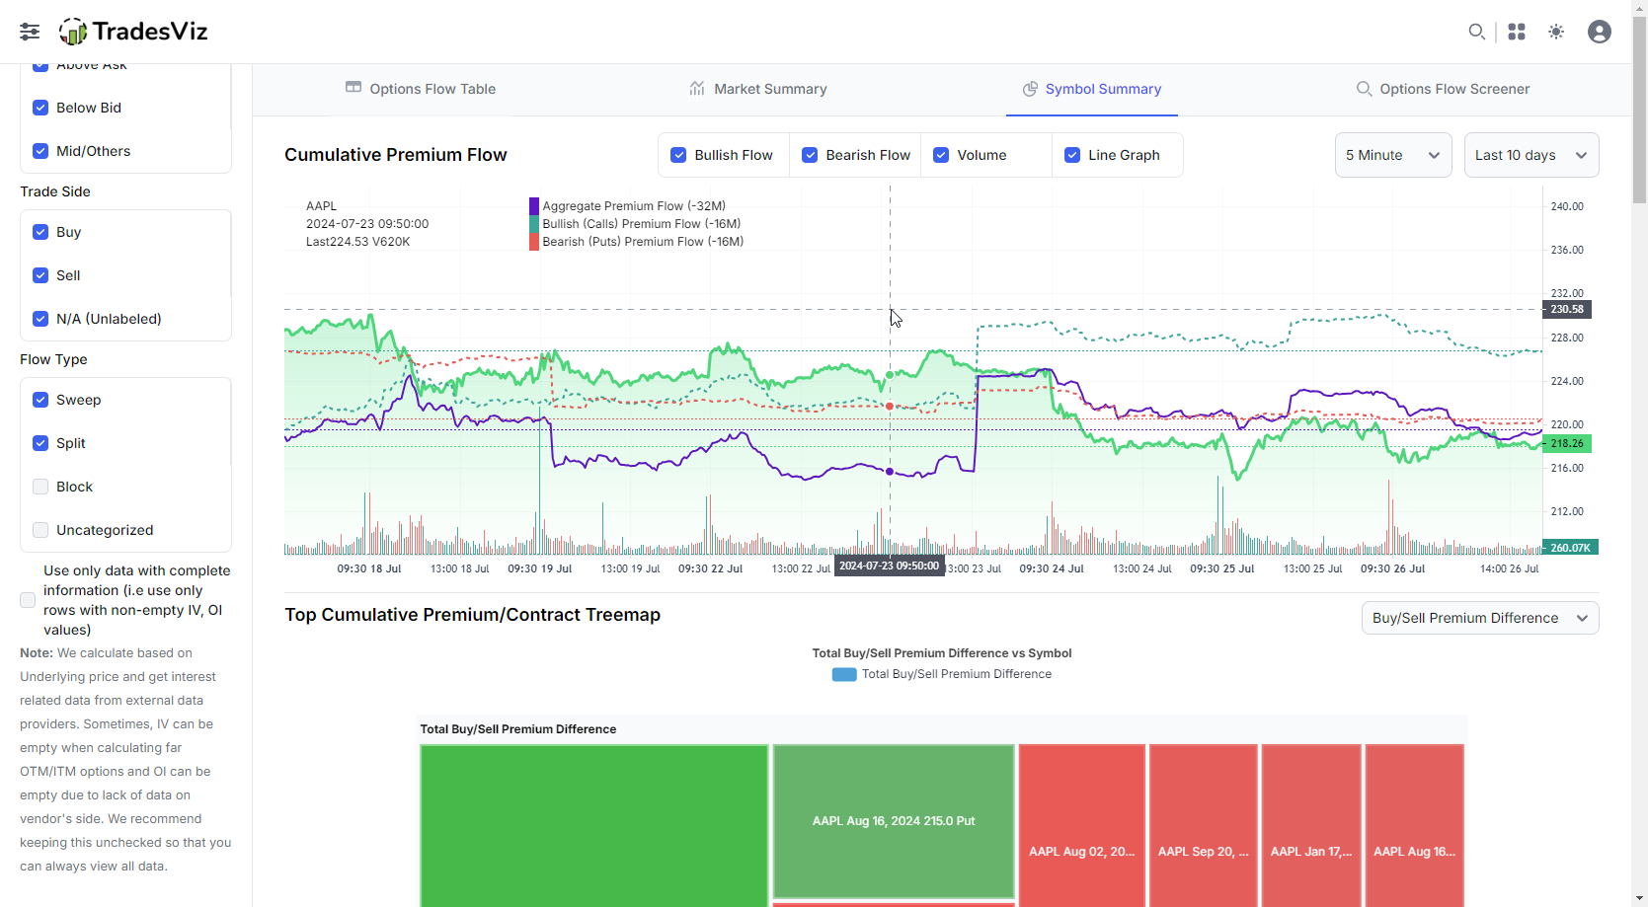The image size is (1648, 907).
Task: Switch to Options Flow Screener tab
Action: [x=1443, y=89]
